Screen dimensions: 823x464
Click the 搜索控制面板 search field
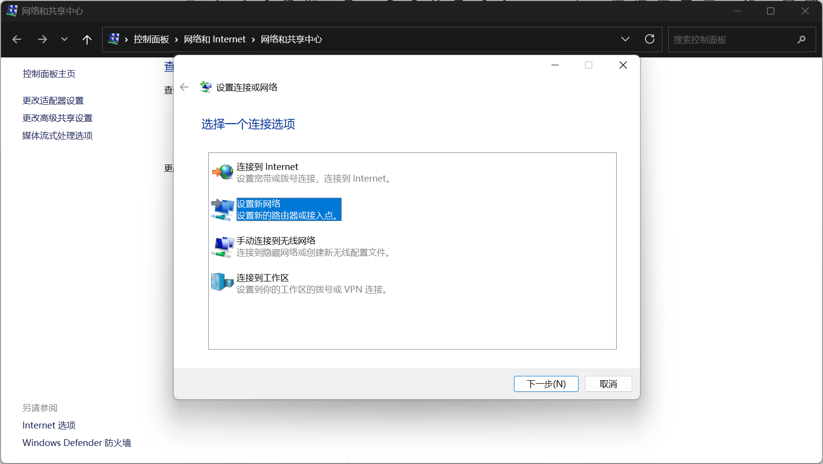pyautogui.click(x=730, y=39)
